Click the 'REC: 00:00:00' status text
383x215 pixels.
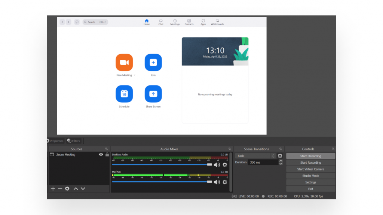[277, 196]
